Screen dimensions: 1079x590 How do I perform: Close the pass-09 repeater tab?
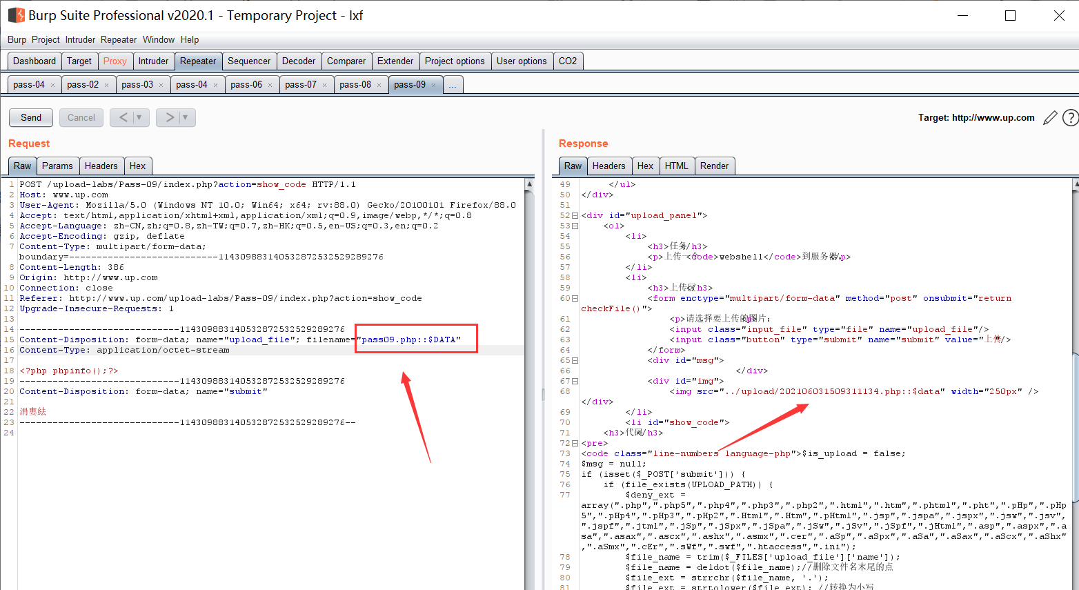pos(433,85)
